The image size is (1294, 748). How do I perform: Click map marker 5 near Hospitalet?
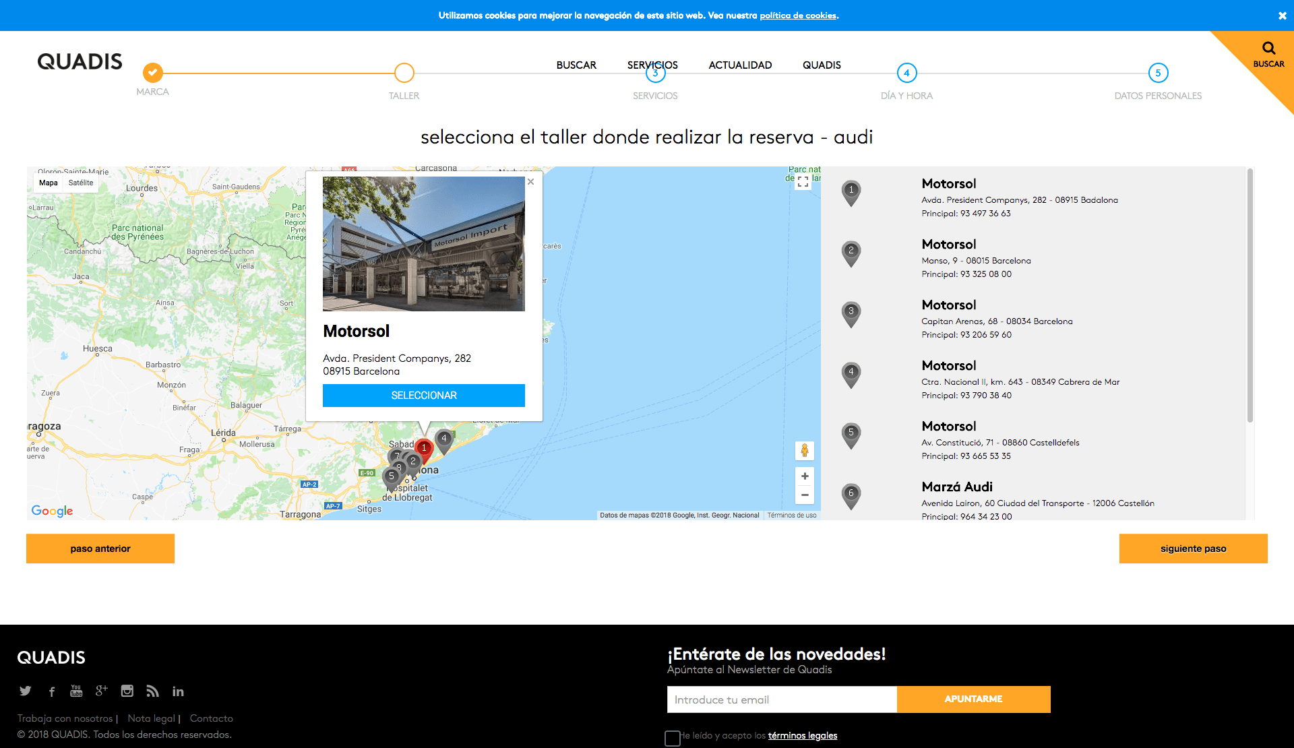[392, 477]
